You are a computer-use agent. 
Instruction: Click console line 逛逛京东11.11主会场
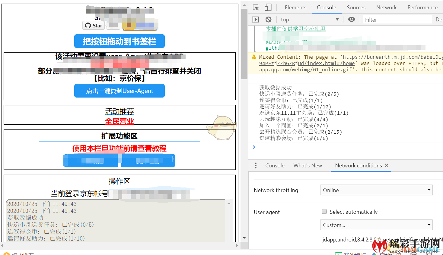(x=304, y=113)
